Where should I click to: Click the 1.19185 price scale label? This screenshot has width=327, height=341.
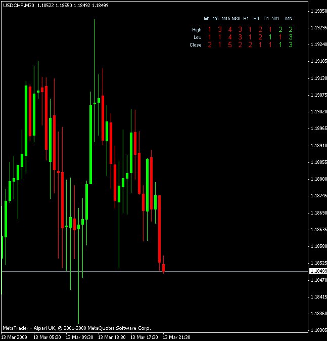(x=319, y=61)
